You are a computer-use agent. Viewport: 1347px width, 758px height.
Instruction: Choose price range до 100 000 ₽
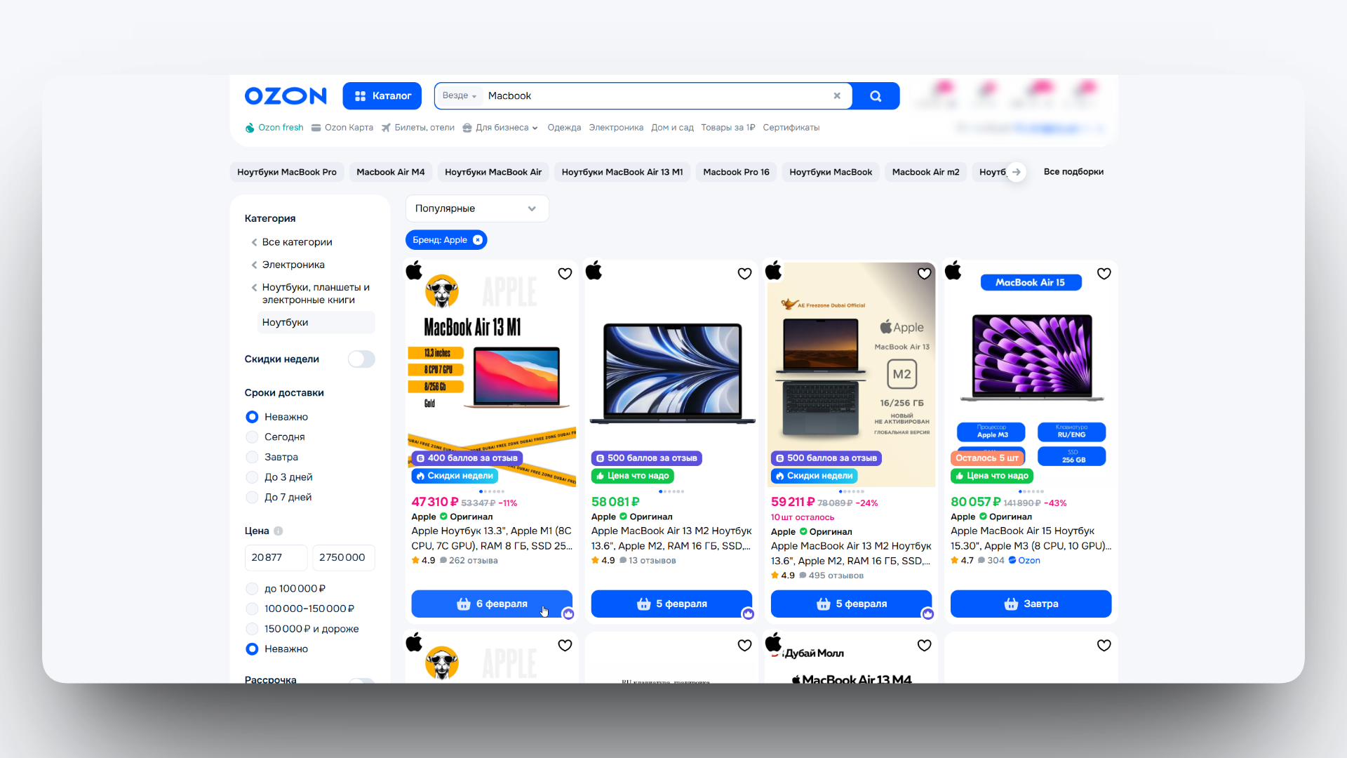click(251, 589)
